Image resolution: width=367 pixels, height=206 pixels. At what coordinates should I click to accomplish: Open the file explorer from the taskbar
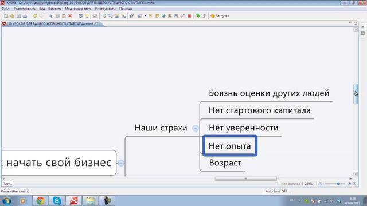click(90, 201)
